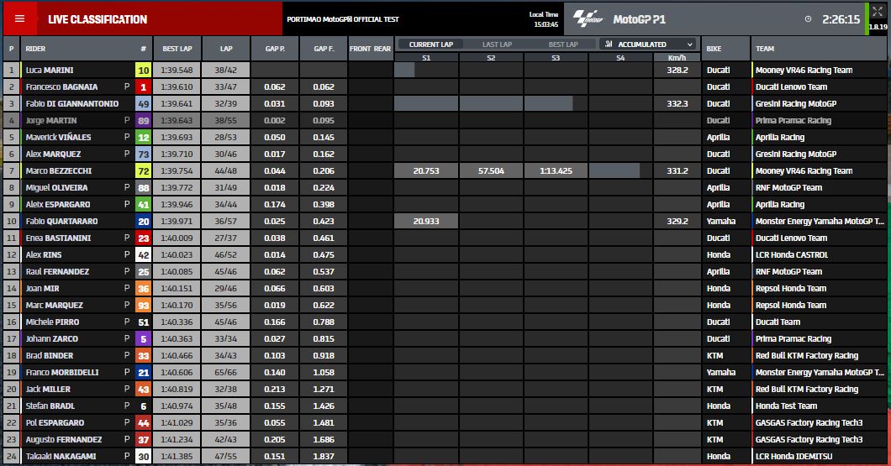Image resolution: width=891 pixels, height=466 pixels.
Task: Click Quartararo's blue number 20 badge
Action: (143, 222)
